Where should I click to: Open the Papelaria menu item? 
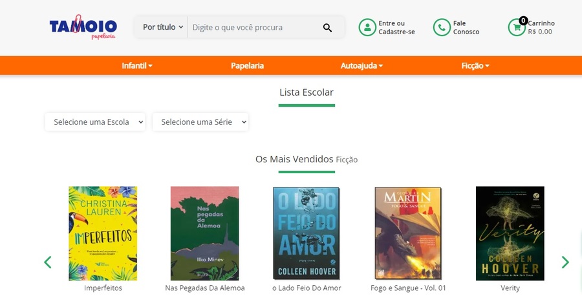[247, 66]
